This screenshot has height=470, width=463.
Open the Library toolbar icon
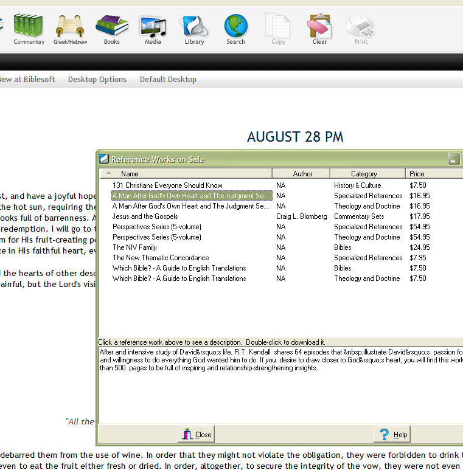[194, 27]
